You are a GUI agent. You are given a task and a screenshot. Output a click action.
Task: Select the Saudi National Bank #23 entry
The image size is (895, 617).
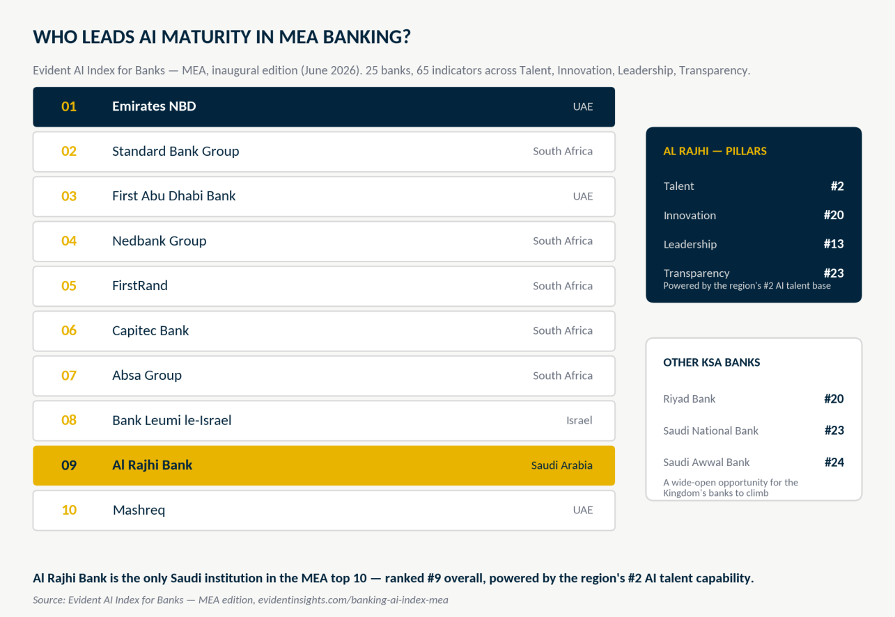coord(754,431)
